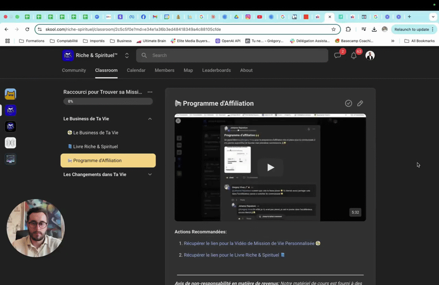
Task: Reload the page
Action: (x=27, y=29)
